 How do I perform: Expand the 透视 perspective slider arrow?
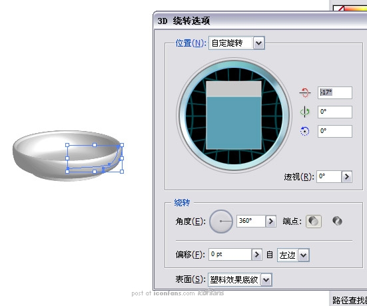(x=346, y=177)
